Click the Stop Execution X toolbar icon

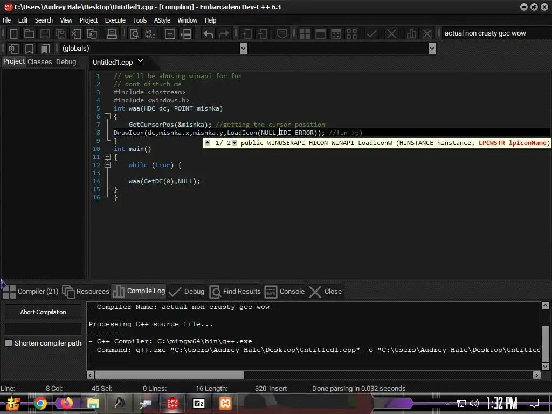pos(391,33)
